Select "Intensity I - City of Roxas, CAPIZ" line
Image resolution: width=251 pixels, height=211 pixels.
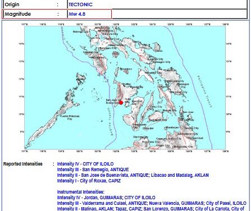pyautogui.click(x=89, y=181)
